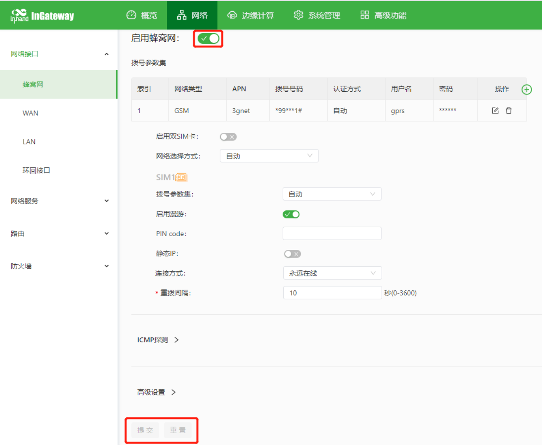Enable the 启用双SIM卡 switch
This screenshot has width=542, height=445.
coord(228,137)
